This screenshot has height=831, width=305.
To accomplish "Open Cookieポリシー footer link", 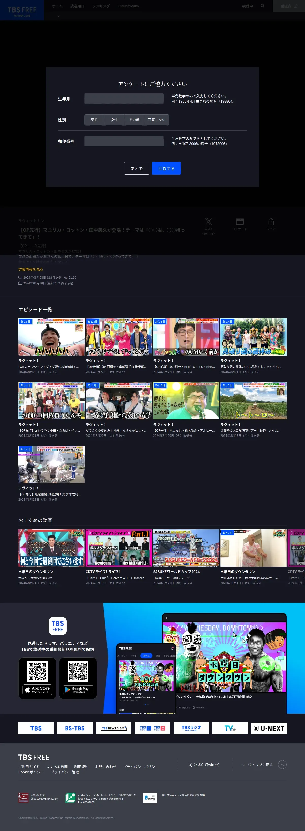I will point(31,772).
